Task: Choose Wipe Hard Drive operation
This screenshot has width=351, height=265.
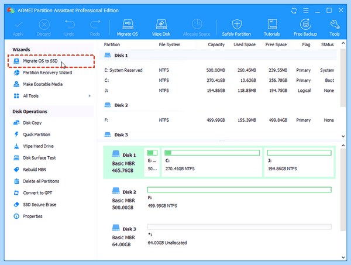Action: click(x=38, y=146)
